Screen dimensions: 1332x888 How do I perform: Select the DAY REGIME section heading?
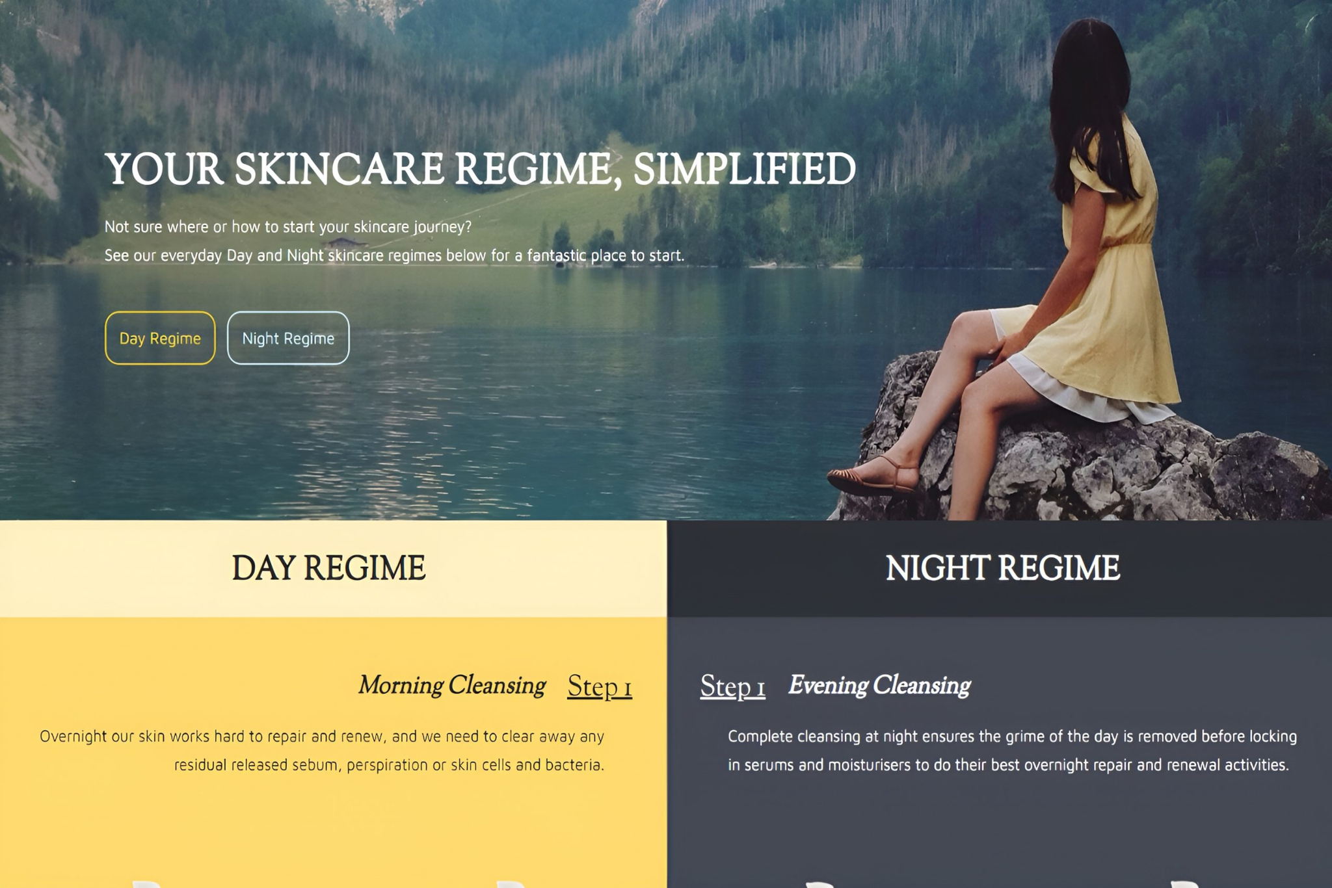(328, 568)
